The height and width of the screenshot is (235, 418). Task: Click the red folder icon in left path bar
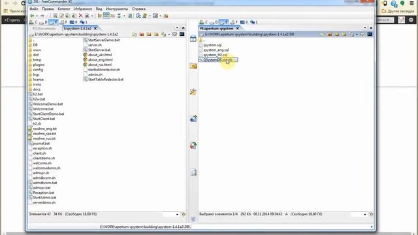[142, 35]
